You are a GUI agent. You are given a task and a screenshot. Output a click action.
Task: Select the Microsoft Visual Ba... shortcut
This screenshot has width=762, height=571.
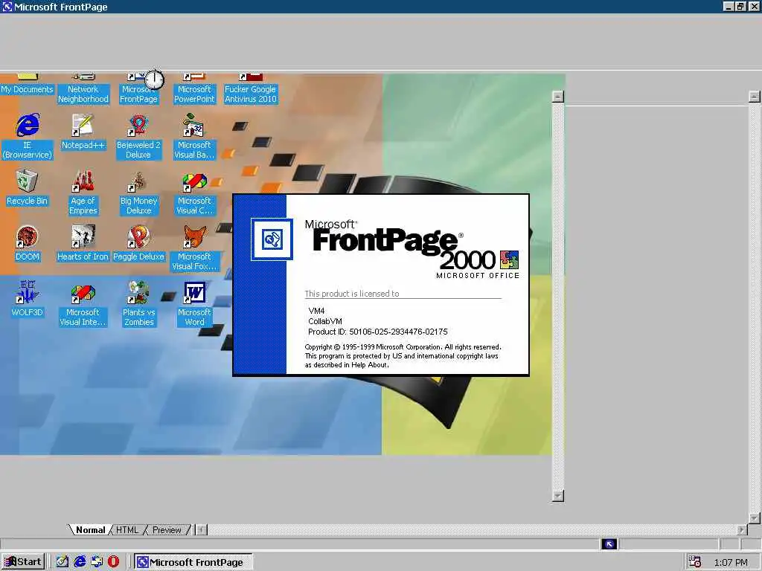pos(194,137)
